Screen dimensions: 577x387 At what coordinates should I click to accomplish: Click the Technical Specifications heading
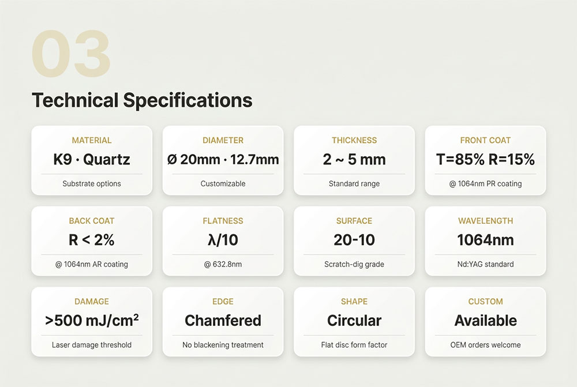pos(142,100)
